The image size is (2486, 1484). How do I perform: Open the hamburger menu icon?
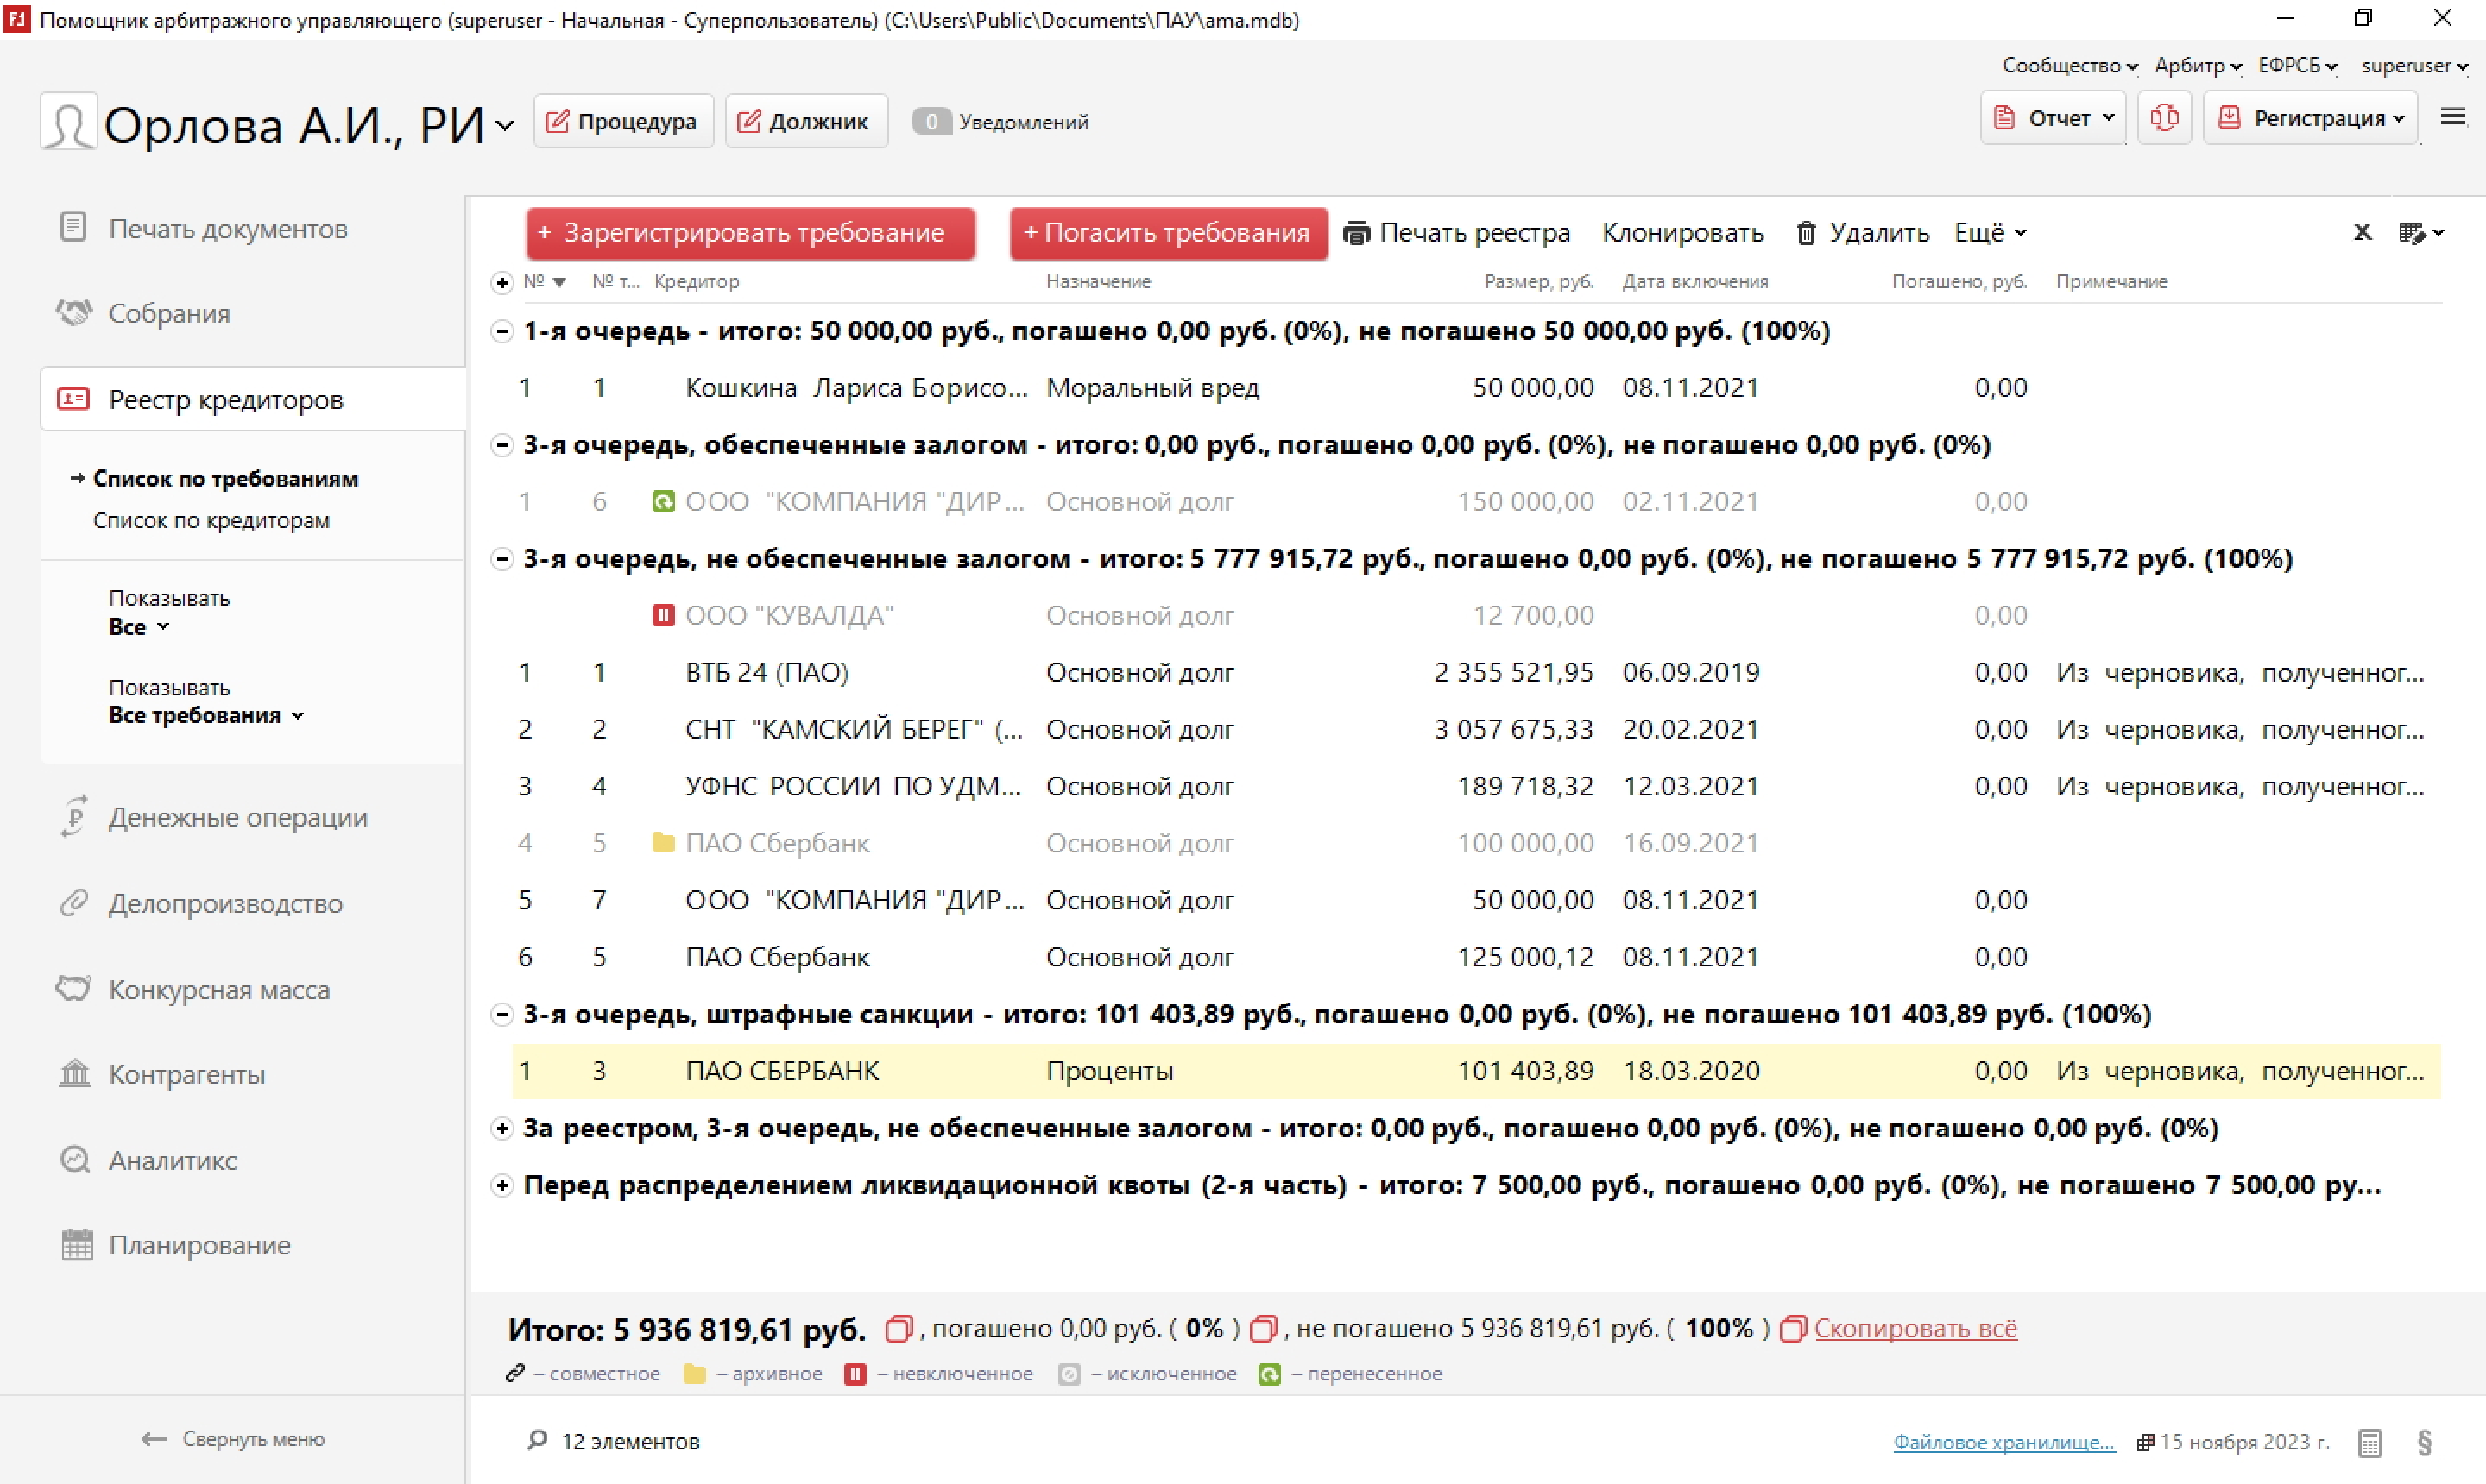pyautogui.click(x=2453, y=117)
